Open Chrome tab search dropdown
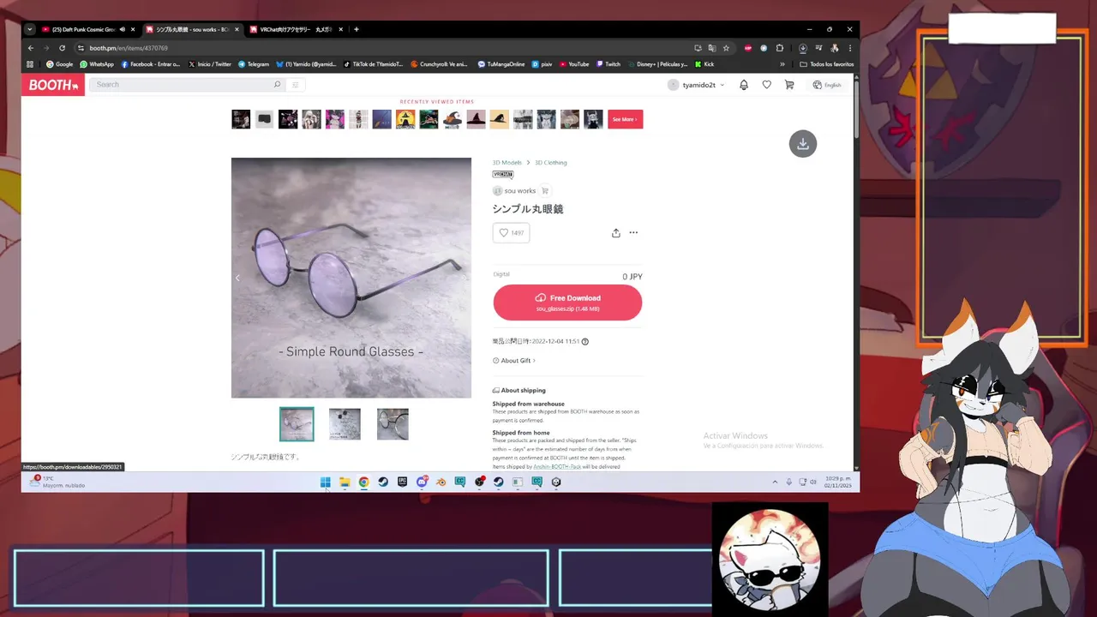 [30, 29]
